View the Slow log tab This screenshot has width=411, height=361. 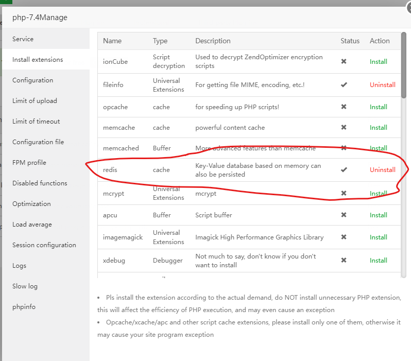click(x=26, y=286)
